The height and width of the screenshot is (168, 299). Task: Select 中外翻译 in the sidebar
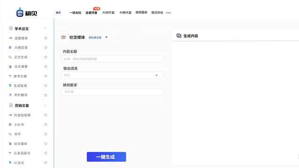tap(21, 95)
